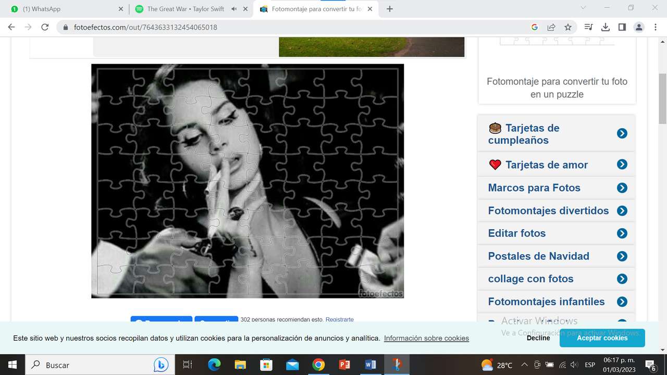Open Mail app from taskbar
Image resolution: width=667 pixels, height=375 pixels.
(292, 365)
